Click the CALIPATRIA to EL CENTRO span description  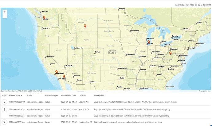coord(132,109)
